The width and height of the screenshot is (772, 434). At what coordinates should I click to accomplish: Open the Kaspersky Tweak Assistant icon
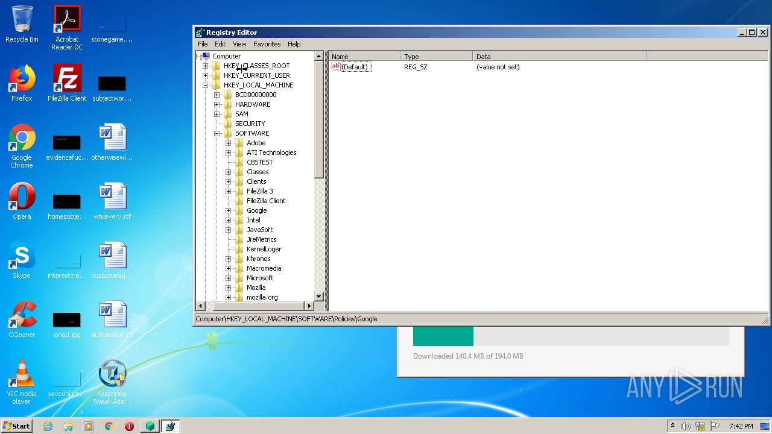coord(112,382)
